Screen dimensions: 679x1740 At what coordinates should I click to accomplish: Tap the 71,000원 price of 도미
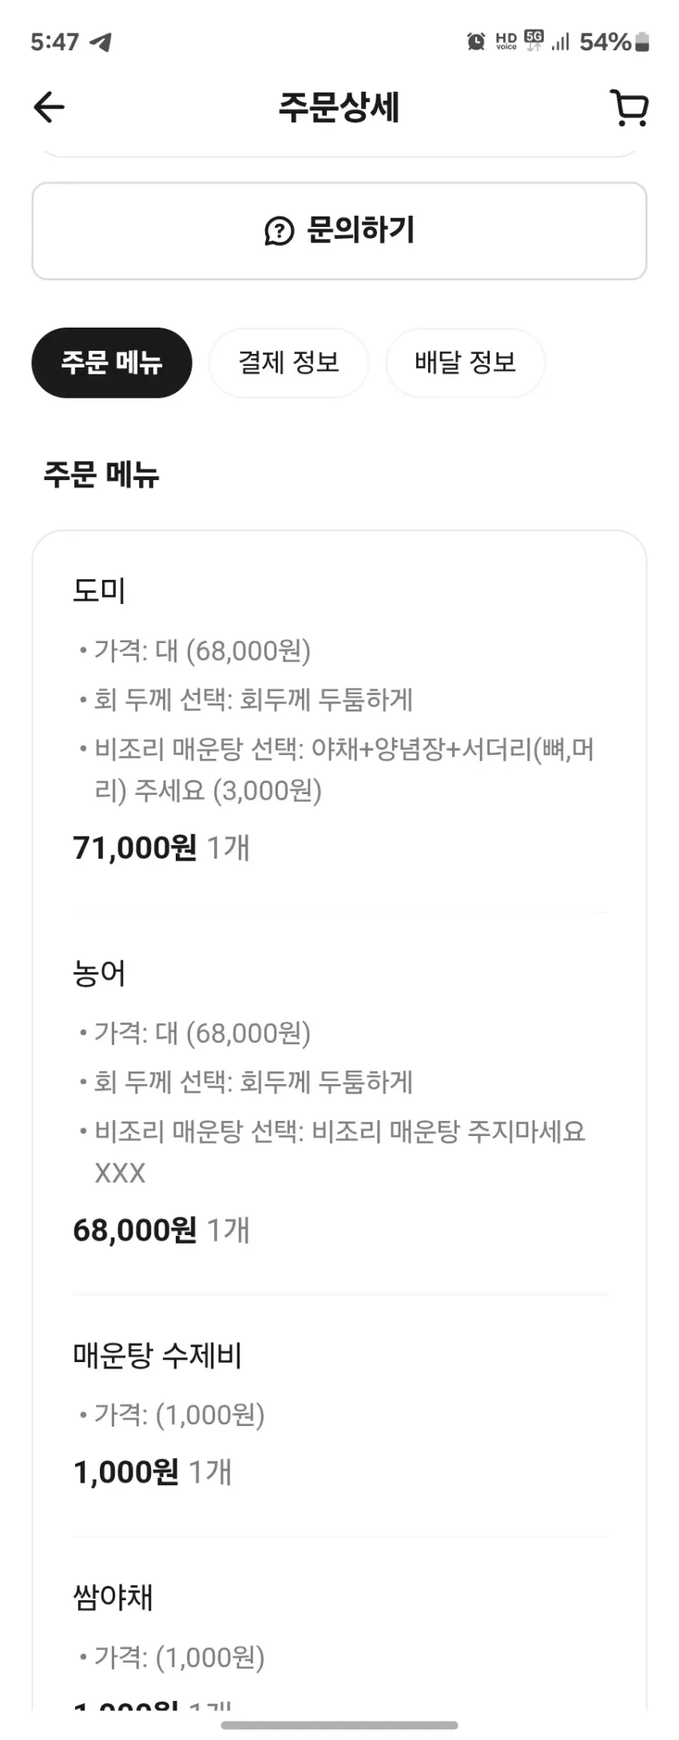point(134,848)
